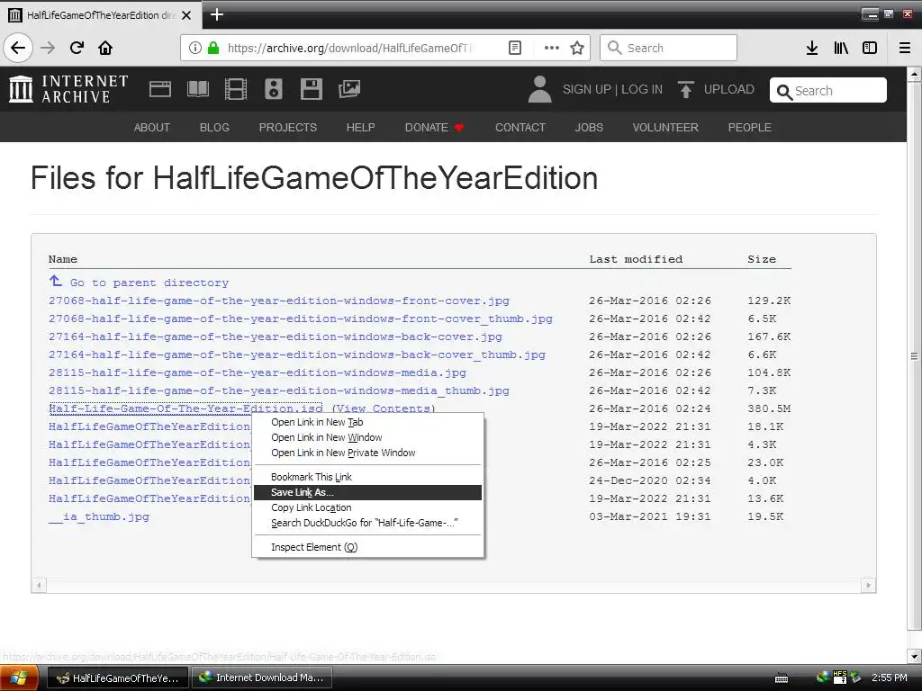Choose Copy Link Location

pos(367,507)
